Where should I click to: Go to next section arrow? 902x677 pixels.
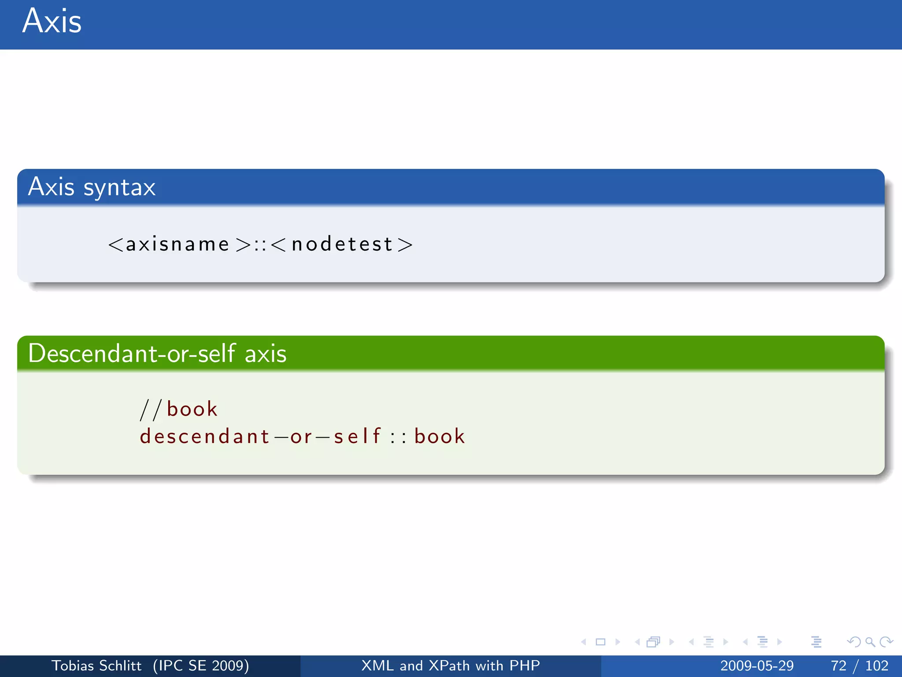pos(780,642)
